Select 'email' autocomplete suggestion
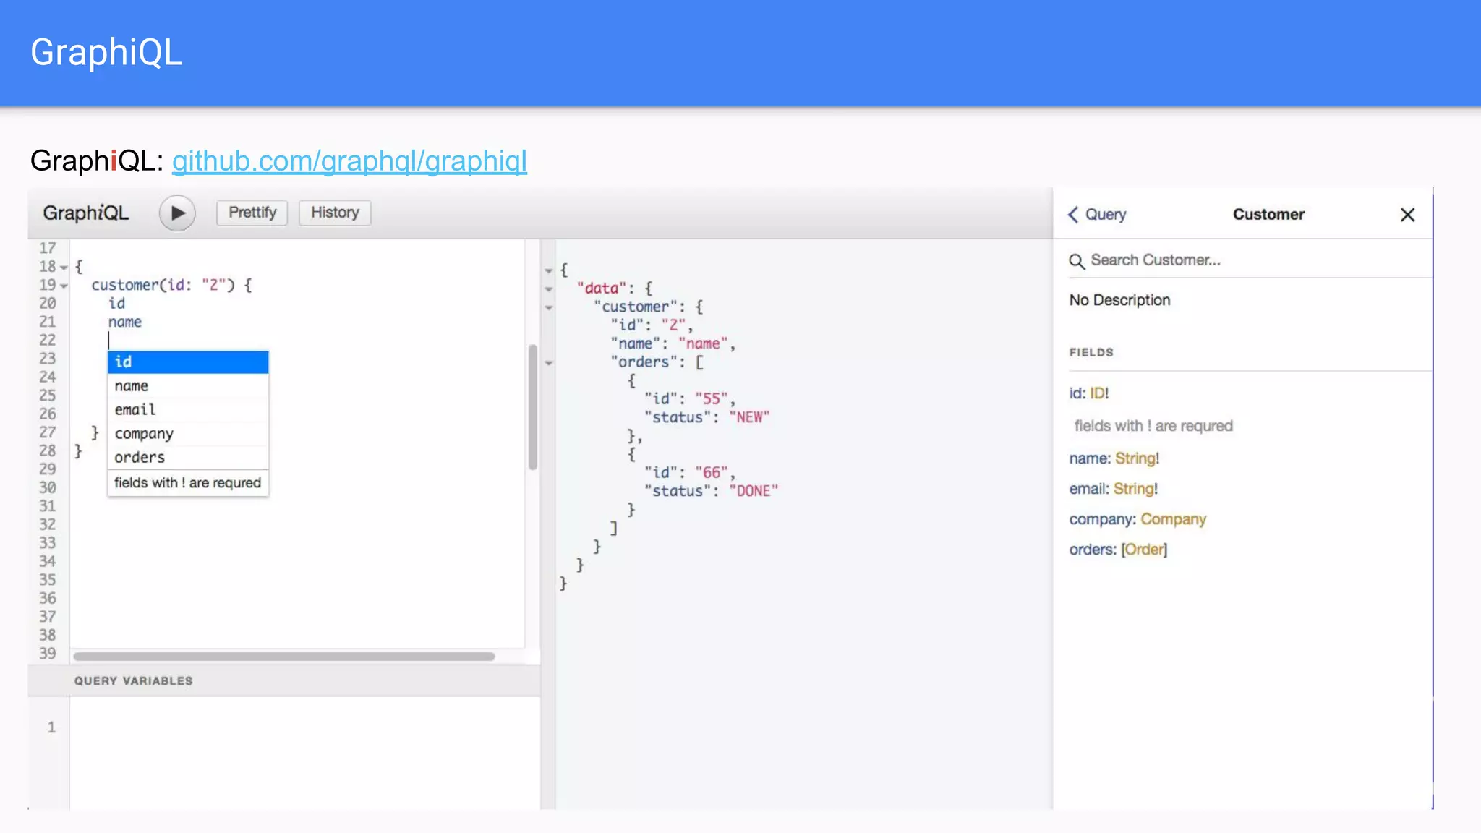The height and width of the screenshot is (833, 1481). point(188,410)
